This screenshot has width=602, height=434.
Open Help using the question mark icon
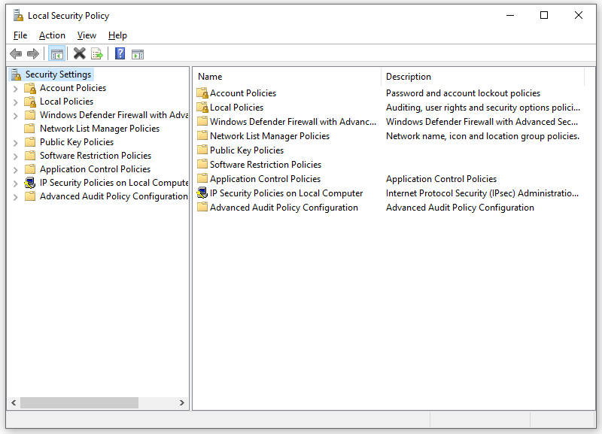(120, 53)
